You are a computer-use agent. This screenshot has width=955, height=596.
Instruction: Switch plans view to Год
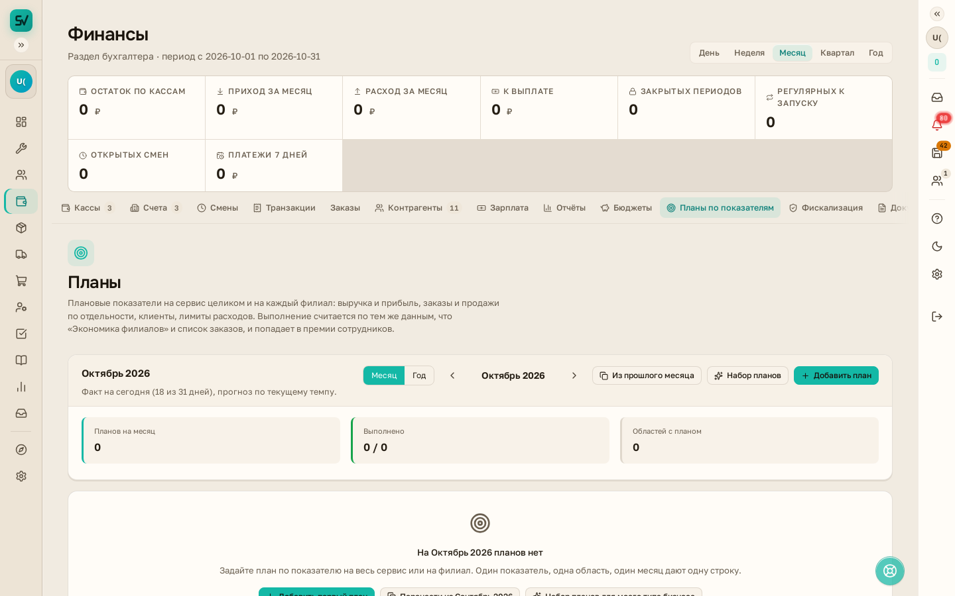pos(419,375)
